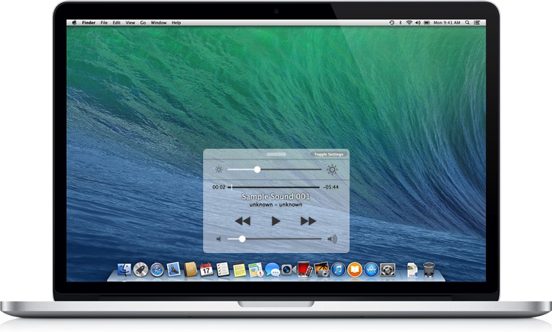Open Reminders checklist icon in dock
552x332 pixels.
223,270
